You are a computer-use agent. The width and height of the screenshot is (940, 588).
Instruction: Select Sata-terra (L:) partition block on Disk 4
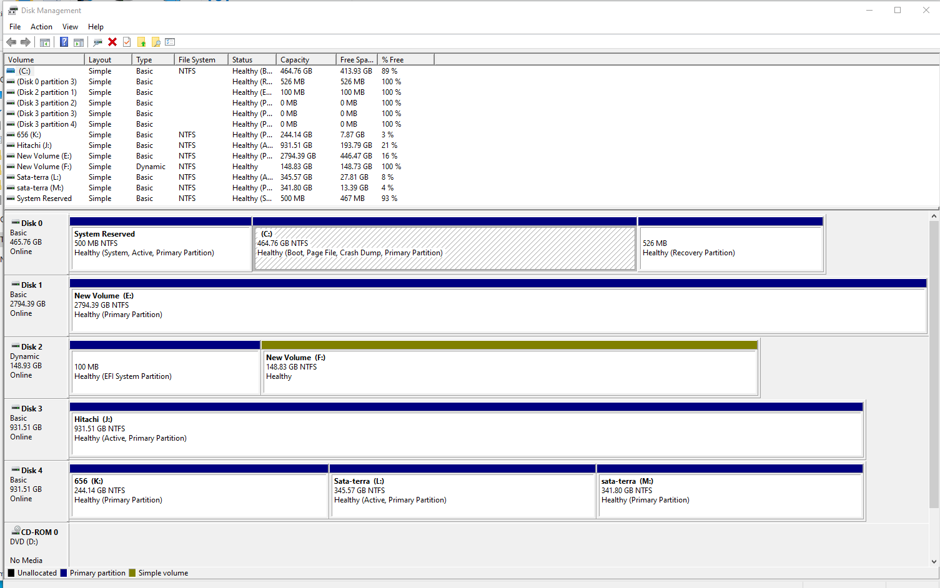(463, 491)
